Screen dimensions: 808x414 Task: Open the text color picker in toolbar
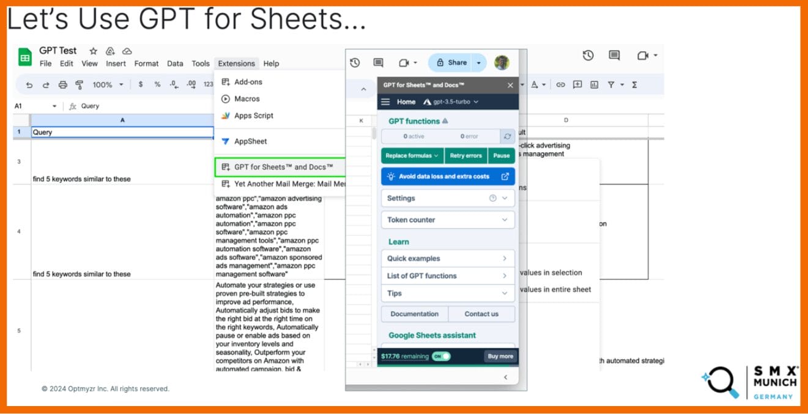tap(537, 85)
